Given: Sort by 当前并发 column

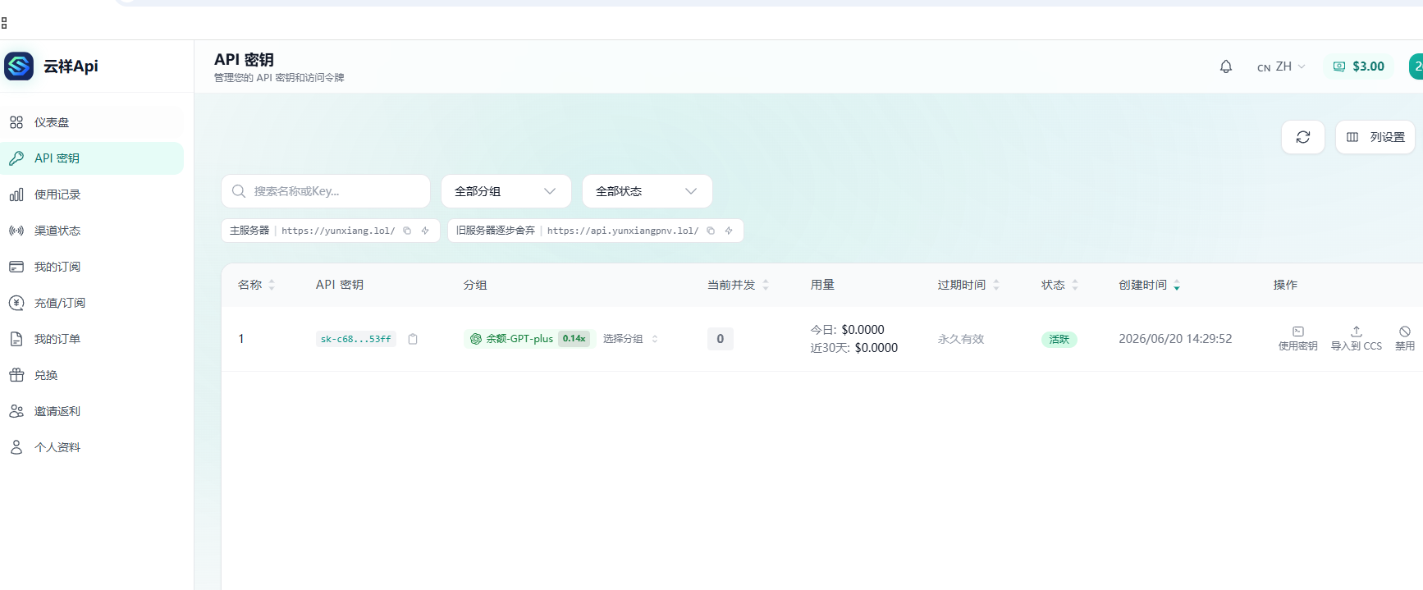Looking at the screenshot, I should point(739,285).
